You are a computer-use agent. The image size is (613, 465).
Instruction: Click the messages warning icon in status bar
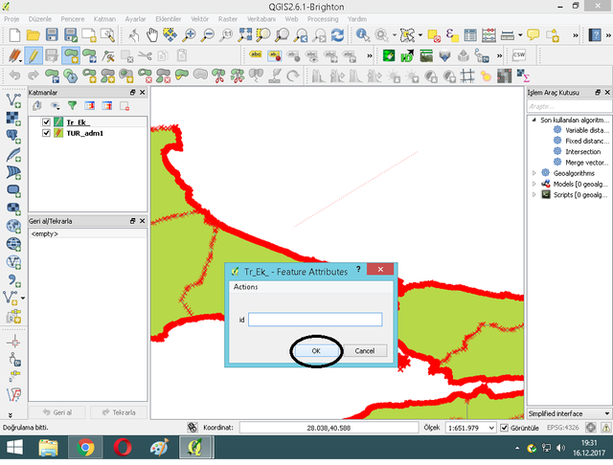click(x=606, y=428)
